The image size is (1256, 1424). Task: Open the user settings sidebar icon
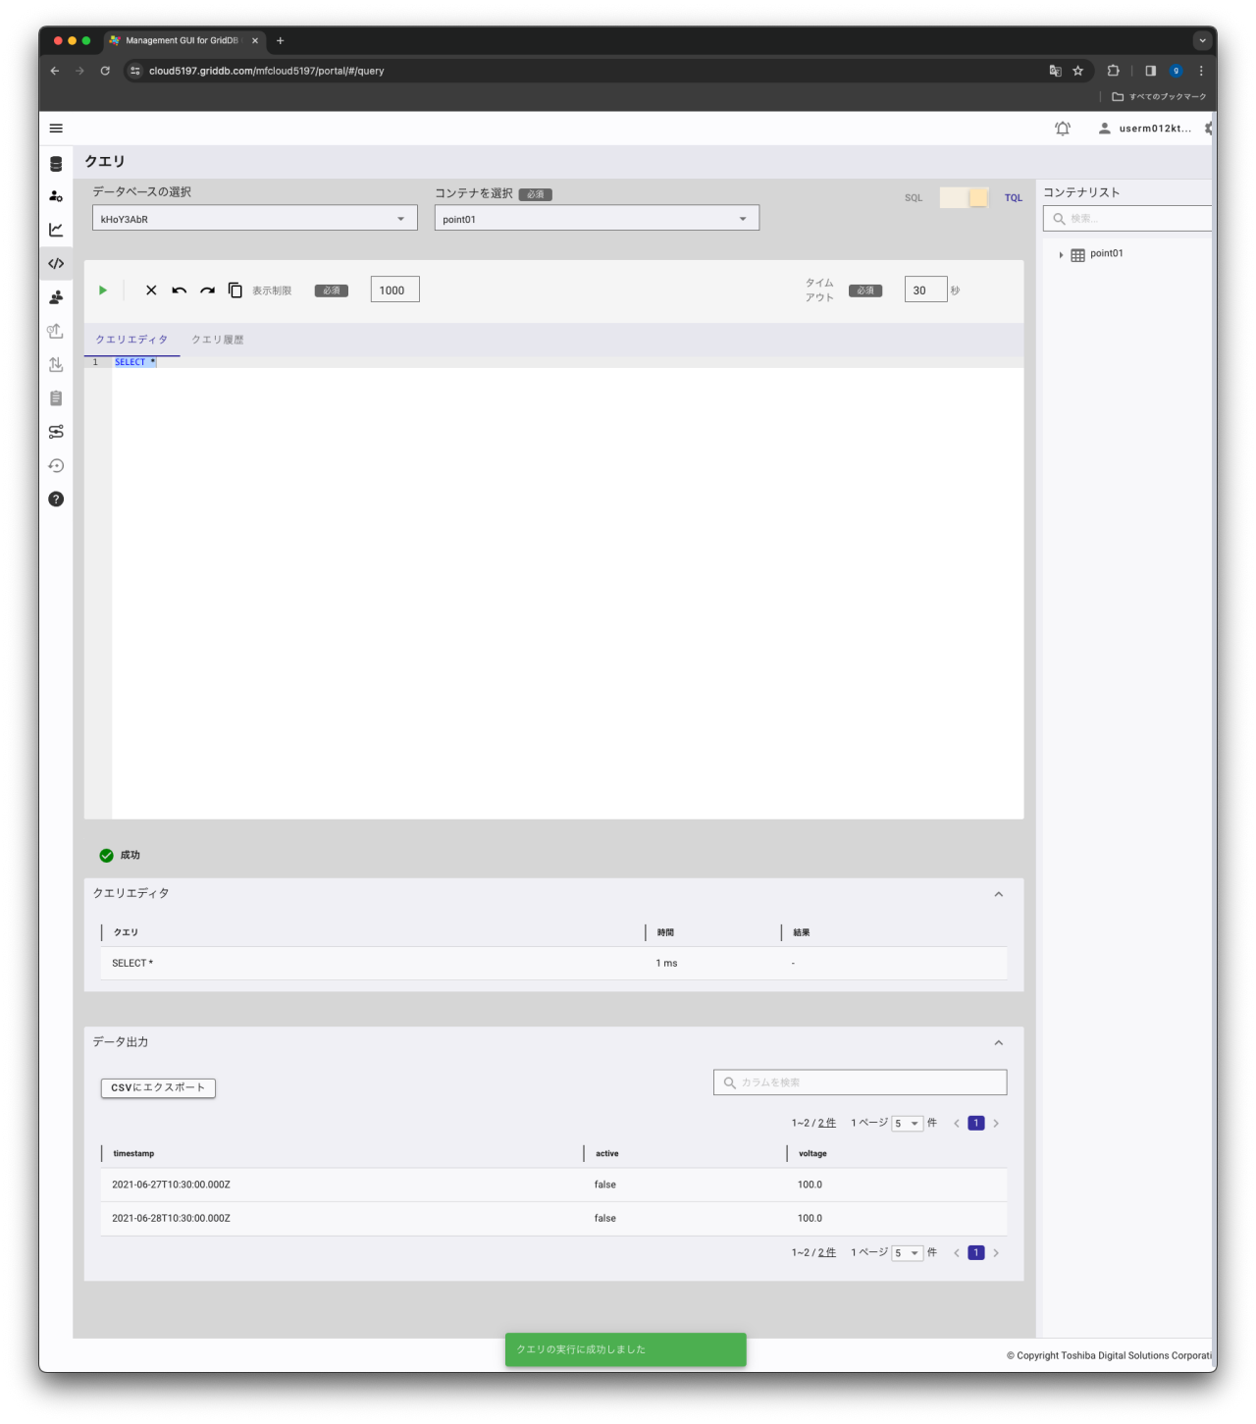56,196
